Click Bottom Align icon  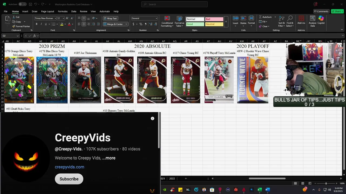[89, 18]
